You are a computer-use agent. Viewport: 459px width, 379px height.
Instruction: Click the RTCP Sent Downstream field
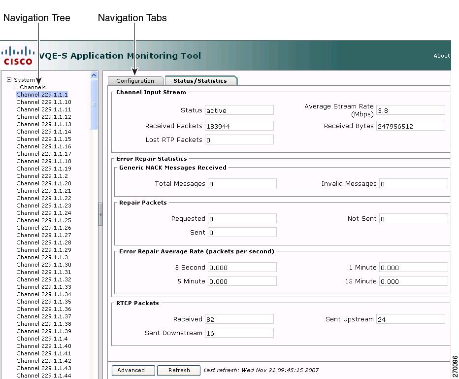point(239,333)
